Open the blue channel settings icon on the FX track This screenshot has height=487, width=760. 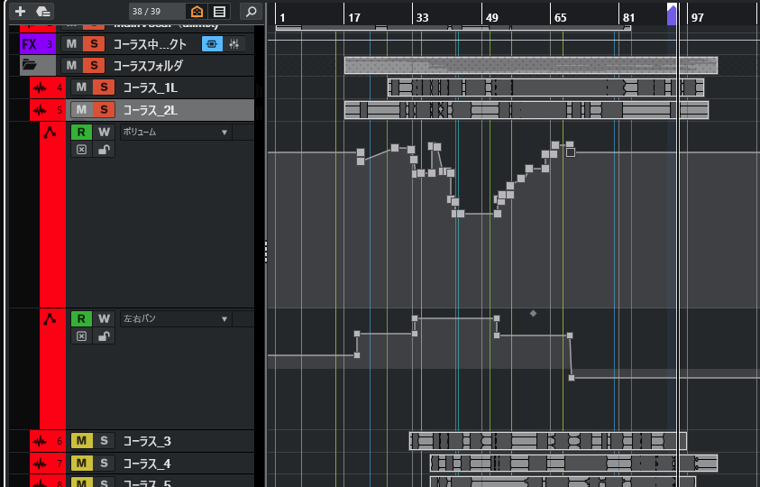click(212, 44)
